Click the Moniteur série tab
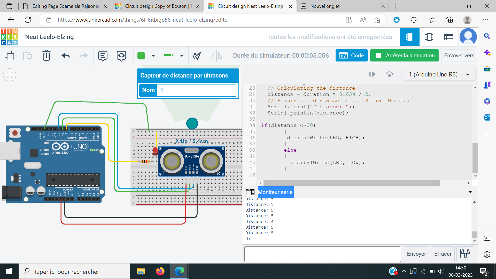496x279 pixels. click(275, 192)
